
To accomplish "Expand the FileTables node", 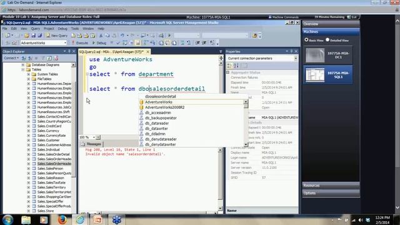I will pyautogui.click(x=29, y=79).
